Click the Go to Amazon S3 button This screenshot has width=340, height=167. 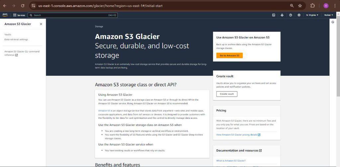point(229,55)
